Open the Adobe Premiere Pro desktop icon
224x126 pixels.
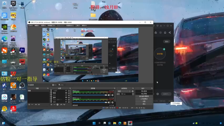tap(22, 52)
